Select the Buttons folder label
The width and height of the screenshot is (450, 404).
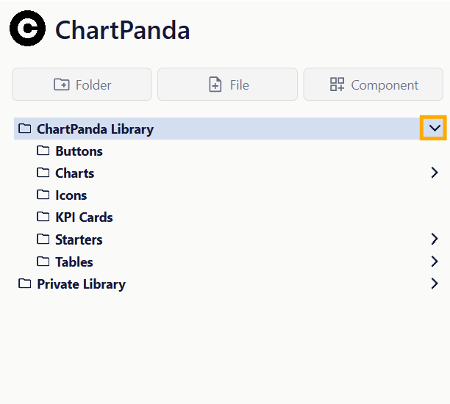tap(79, 151)
